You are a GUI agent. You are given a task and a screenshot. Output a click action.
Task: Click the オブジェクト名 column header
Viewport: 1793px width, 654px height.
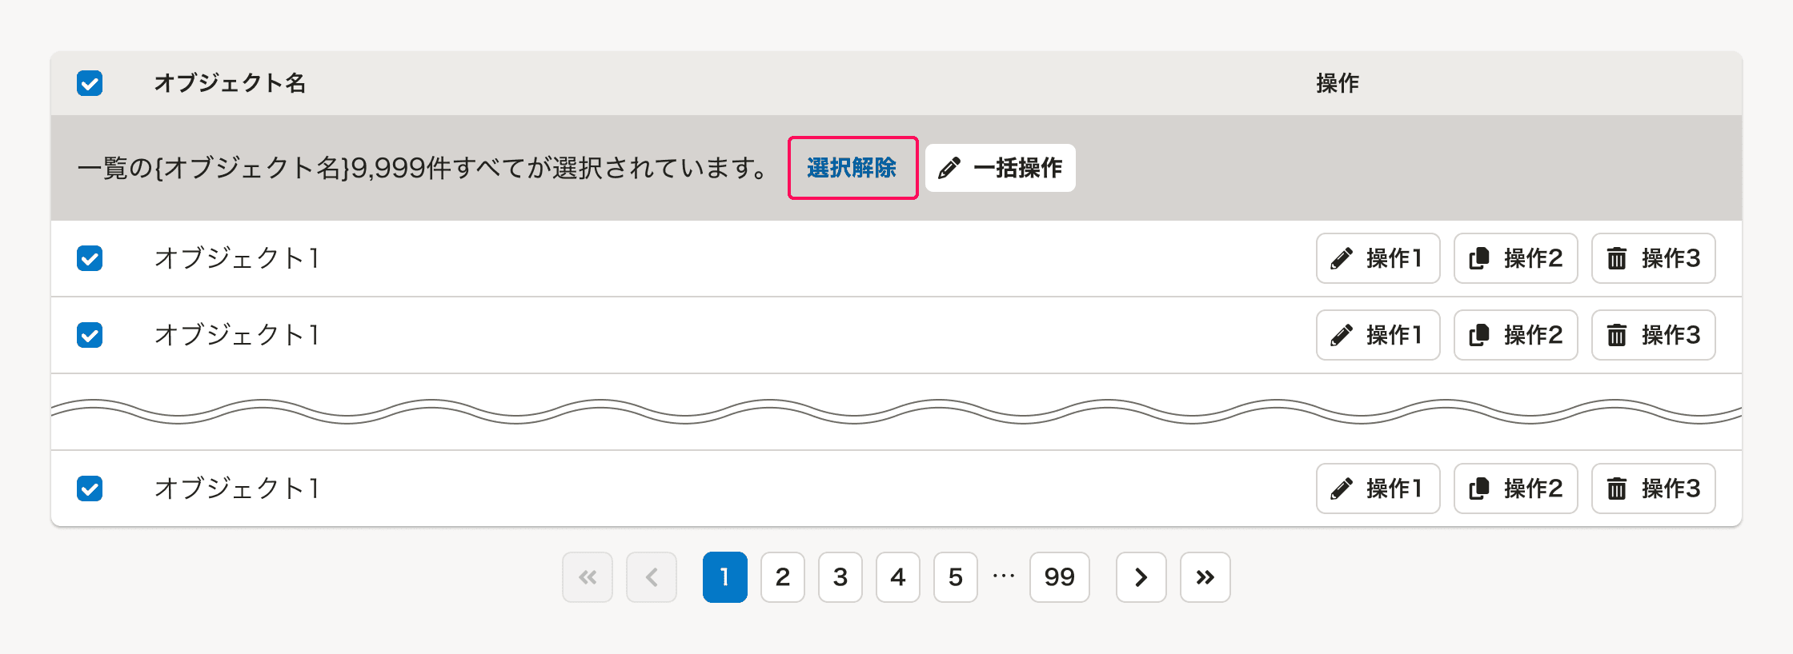[231, 82]
